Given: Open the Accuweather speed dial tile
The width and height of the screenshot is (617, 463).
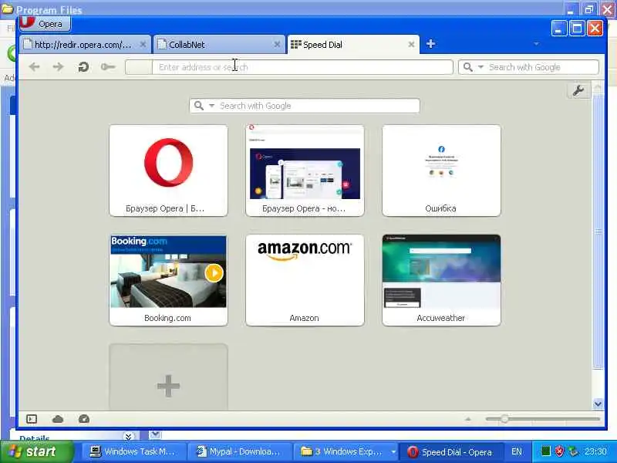Looking at the screenshot, I should pyautogui.click(x=441, y=280).
